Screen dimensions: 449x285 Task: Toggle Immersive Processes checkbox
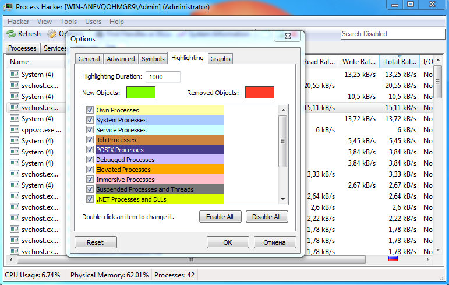(90, 179)
